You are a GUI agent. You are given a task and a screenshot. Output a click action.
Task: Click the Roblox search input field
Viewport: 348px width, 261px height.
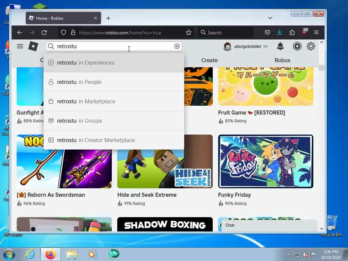click(114, 46)
